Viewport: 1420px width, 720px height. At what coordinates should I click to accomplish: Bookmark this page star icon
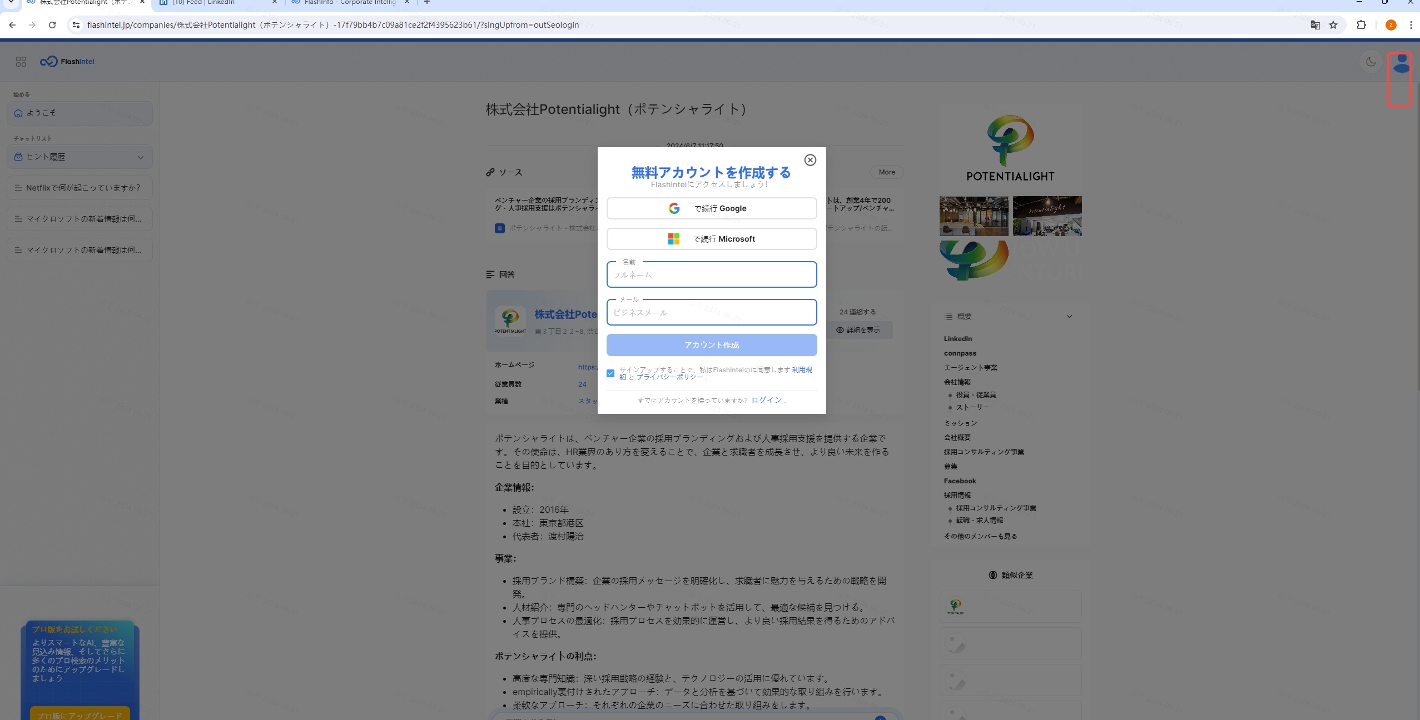coord(1333,25)
